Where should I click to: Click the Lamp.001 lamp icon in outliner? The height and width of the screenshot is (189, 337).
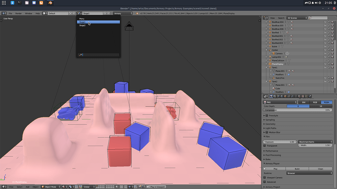[x=270, y=57]
